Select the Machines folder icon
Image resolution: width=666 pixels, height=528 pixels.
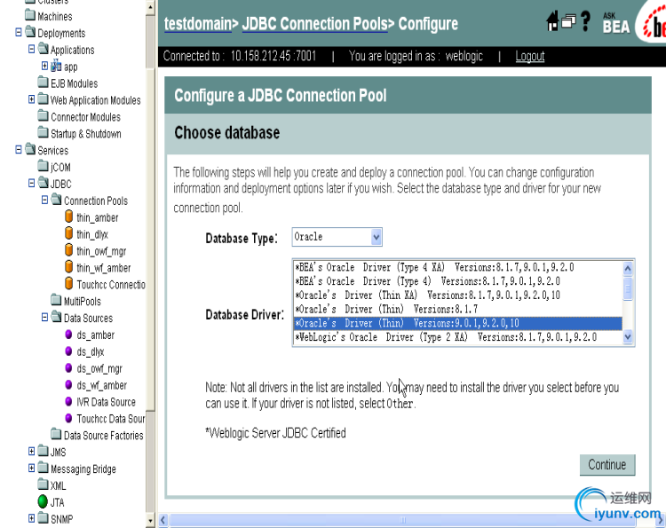pos(30,15)
